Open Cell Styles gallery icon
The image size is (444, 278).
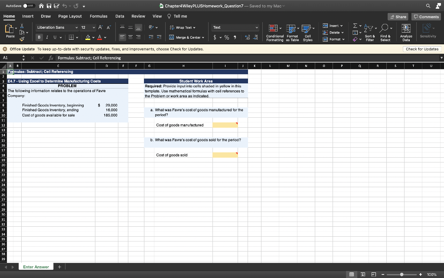pos(306,28)
